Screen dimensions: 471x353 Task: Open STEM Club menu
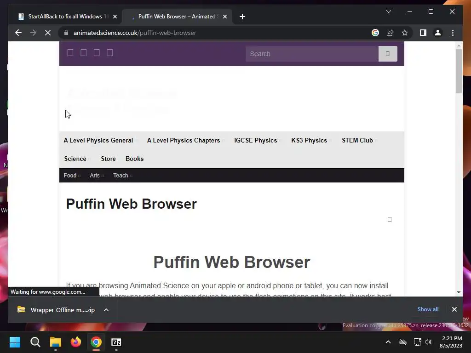coord(357,141)
